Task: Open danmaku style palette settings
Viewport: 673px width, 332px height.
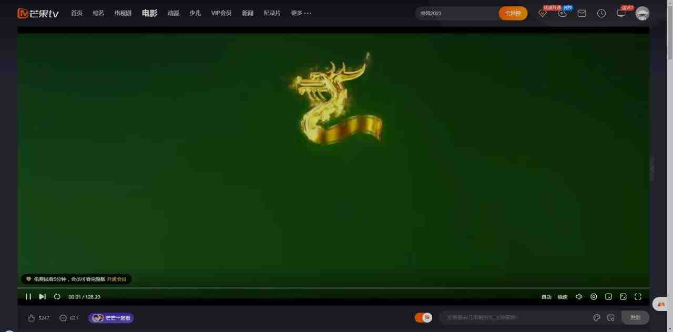Action: pyautogui.click(x=597, y=318)
